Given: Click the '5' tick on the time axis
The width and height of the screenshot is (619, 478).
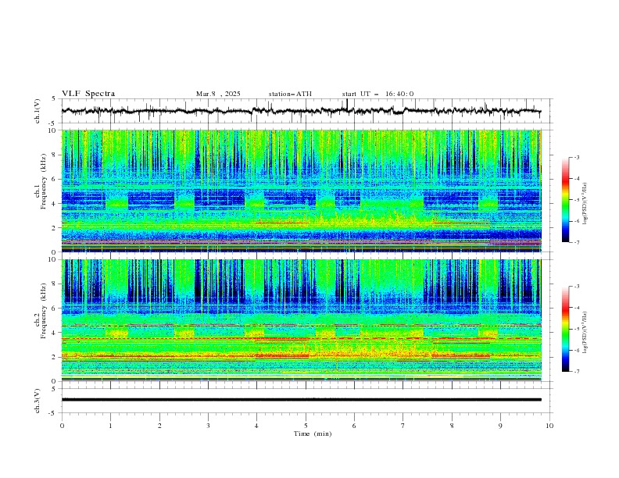Looking at the screenshot, I should click(x=306, y=426).
